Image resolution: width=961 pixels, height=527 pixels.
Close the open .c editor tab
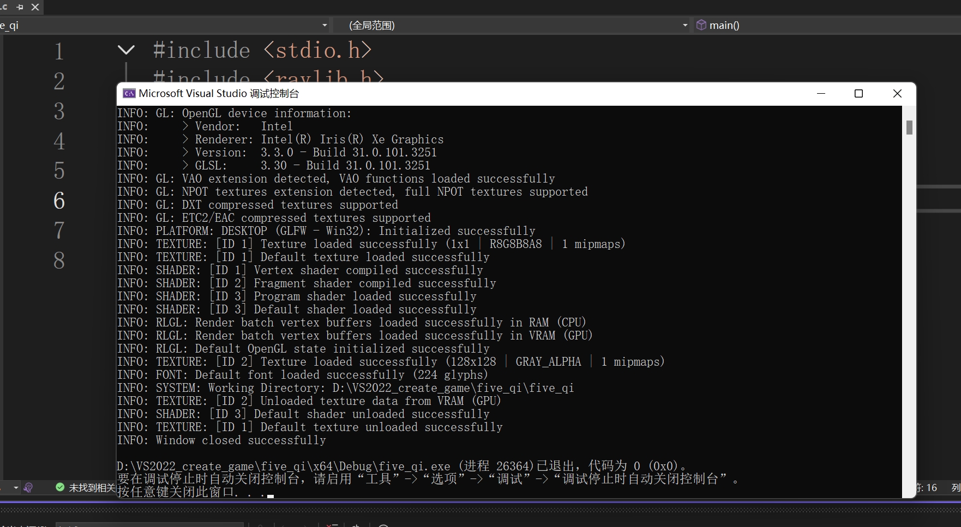(x=35, y=7)
